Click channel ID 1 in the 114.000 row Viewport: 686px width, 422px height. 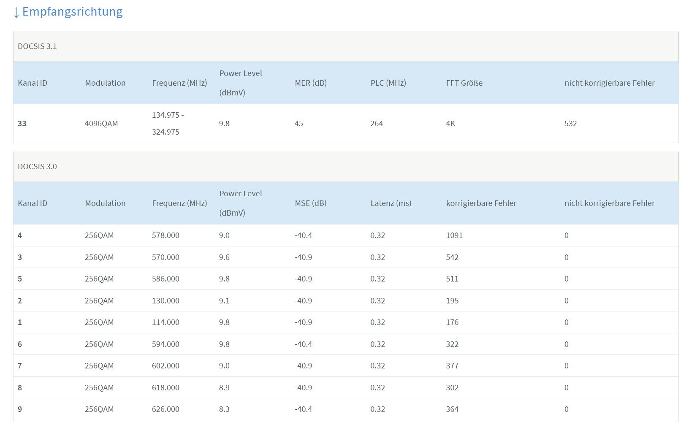[20, 322]
